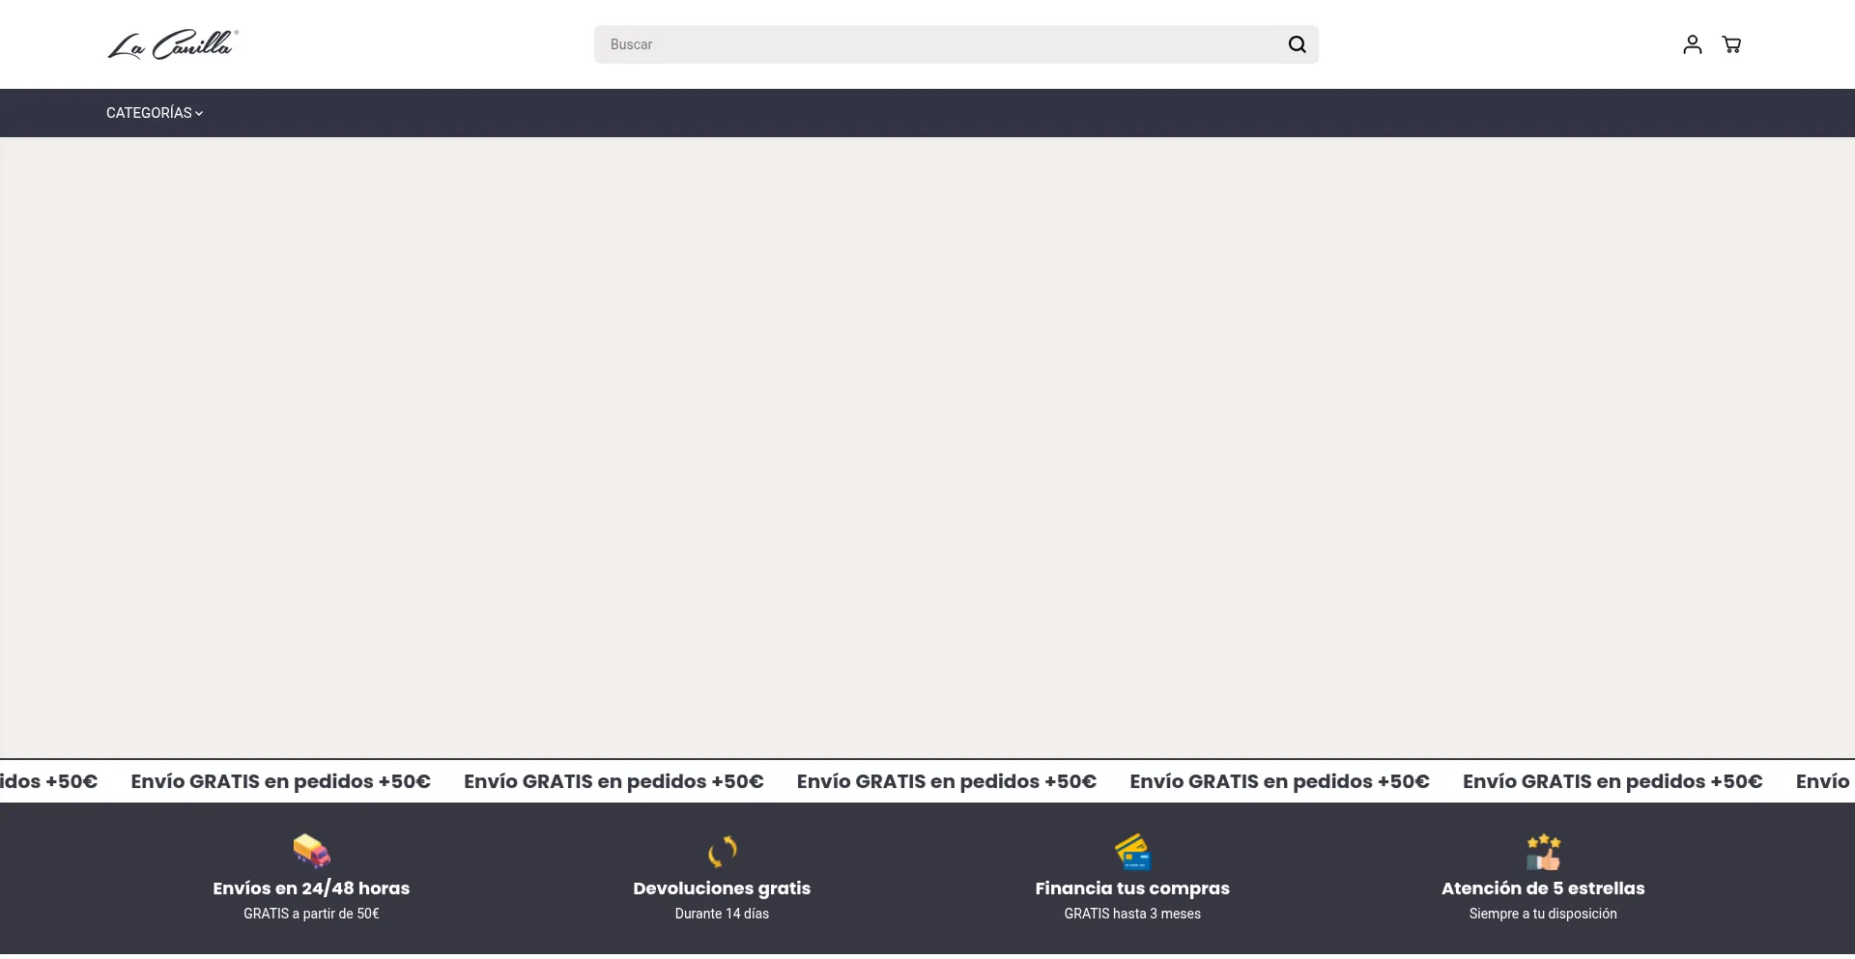
Task: Click the credit card financing icon
Action: 1132,851
